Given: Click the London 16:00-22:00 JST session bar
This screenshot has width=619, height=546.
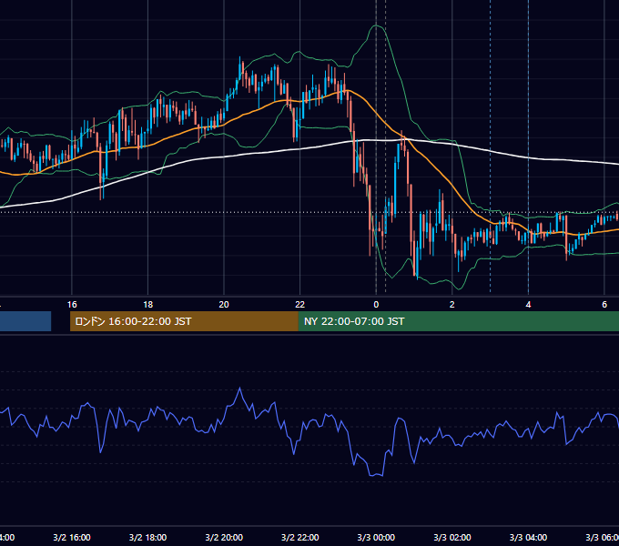Looking at the screenshot, I should point(184,321).
